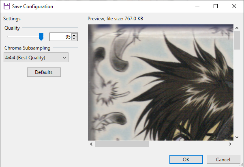Decrease quality with the spinner down arrow
The height and width of the screenshot is (167, 244).
click(74, 39)
